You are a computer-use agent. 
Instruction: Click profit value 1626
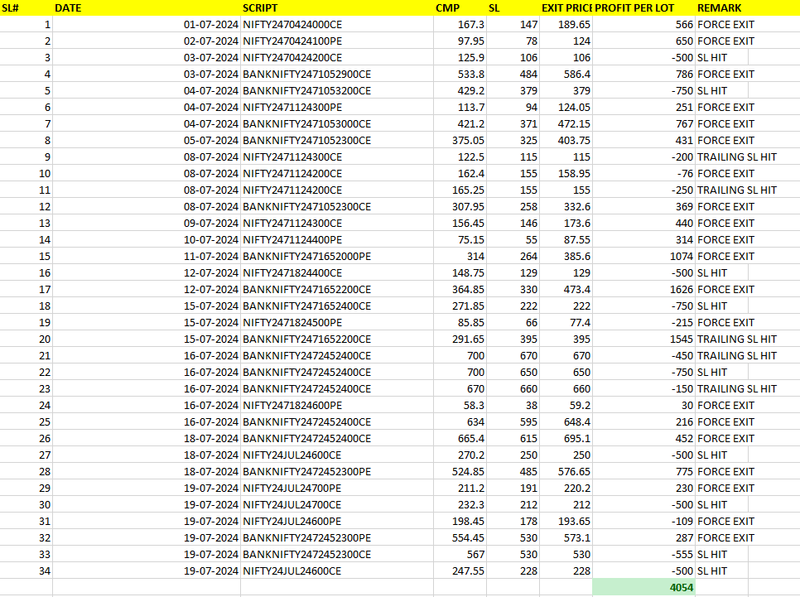[643, 289]
